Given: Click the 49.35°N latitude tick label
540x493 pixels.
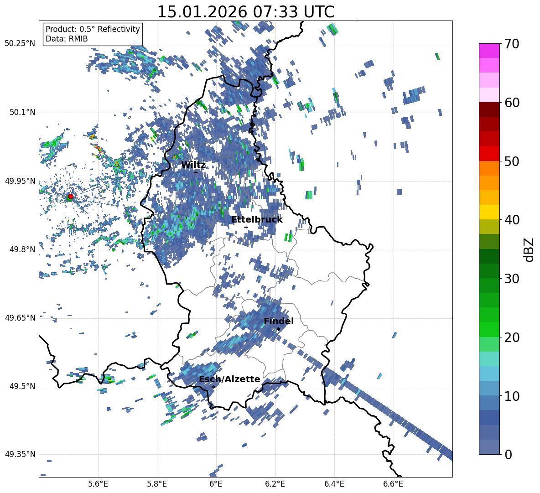Looking at the screenshot, I should (x=20, y=454).
